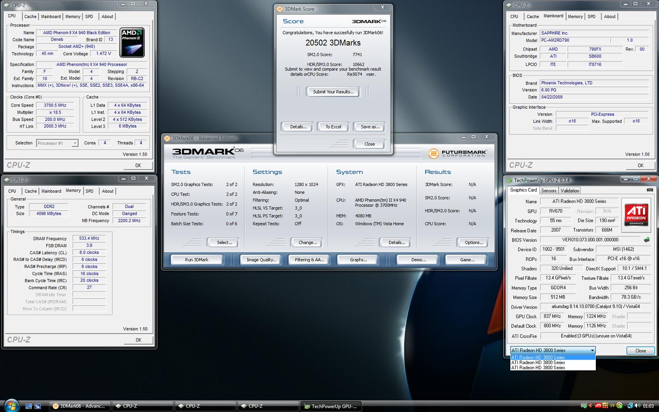
Task: Click Submit Your Results button
Action: (333, 92)
